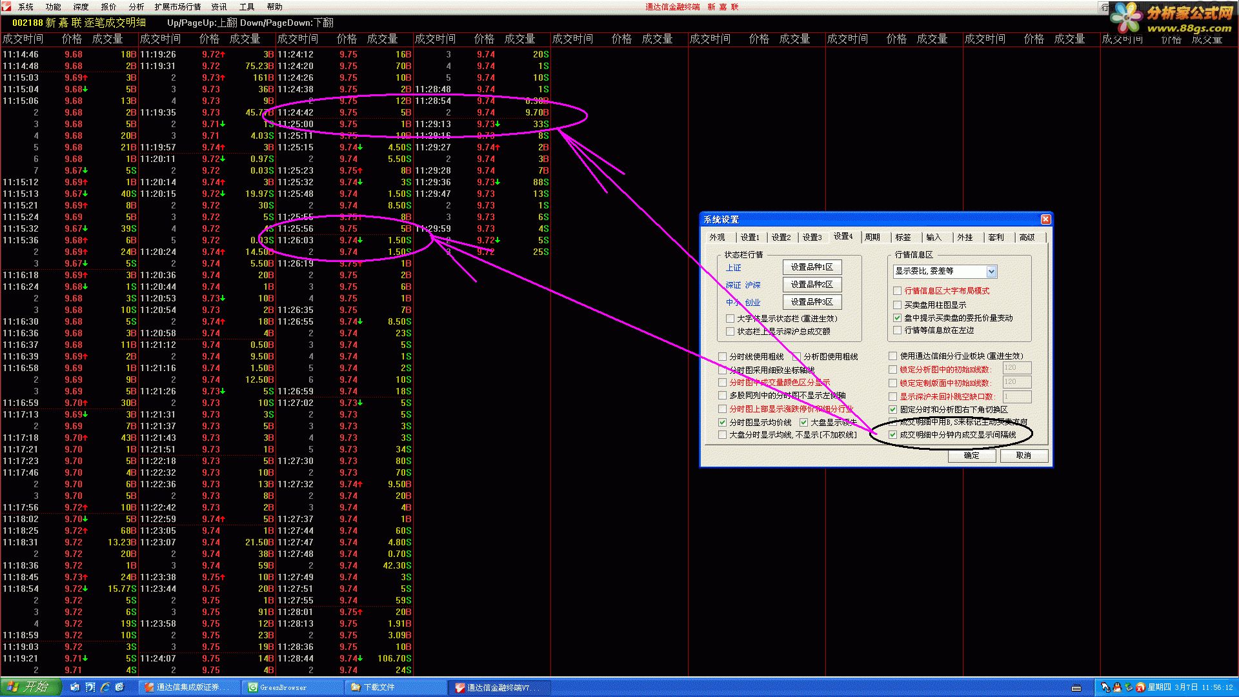
Task: Click the on-screen keyboard language bar icon
Action: click(x=1076, y=689)
